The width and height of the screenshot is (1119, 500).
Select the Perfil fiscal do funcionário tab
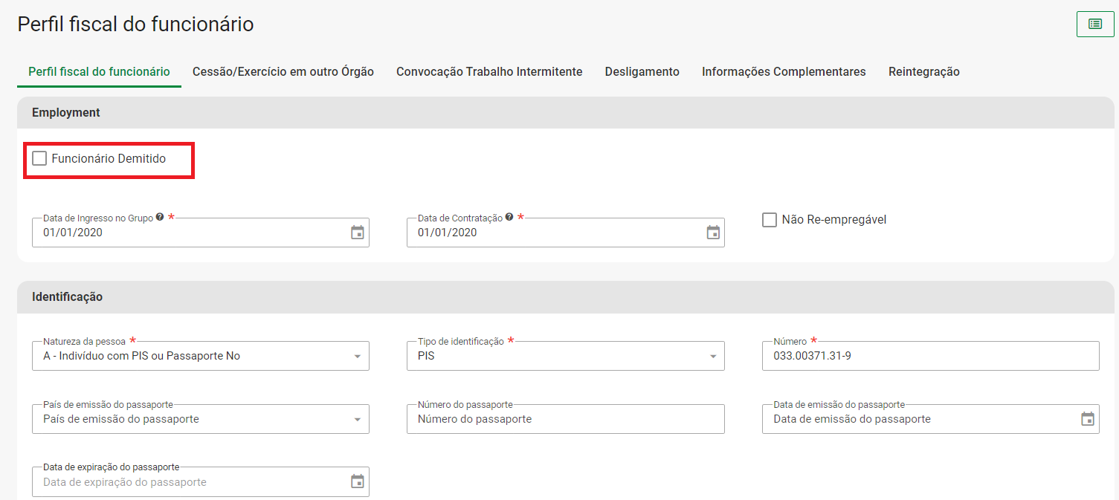[99, 72]
